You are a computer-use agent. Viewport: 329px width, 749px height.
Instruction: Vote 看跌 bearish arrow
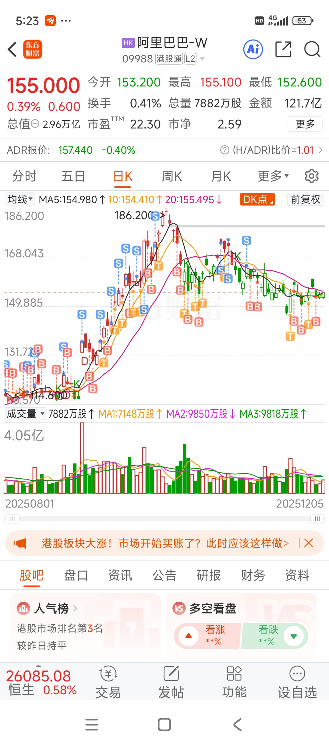tap(294, 636)
